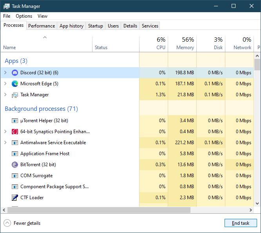Click the CTF Loader icon
The width and height of the screenshot is (261, 233).
[15, 198]
